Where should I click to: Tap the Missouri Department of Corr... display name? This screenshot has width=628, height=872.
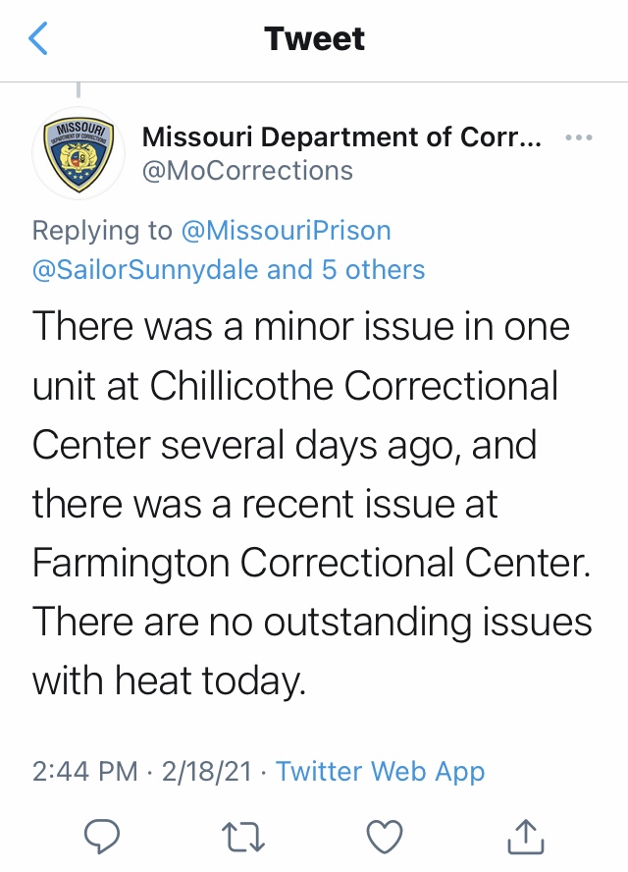(341, 137)
